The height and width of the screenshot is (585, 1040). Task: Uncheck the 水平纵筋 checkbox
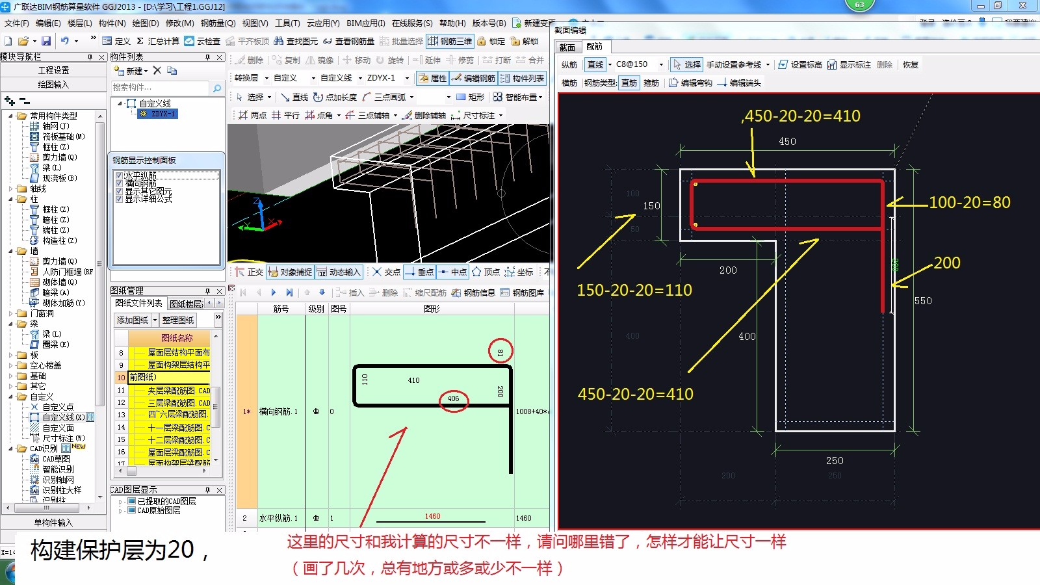coord(119,175)
